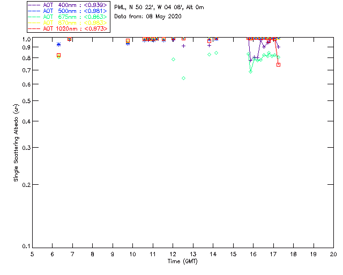Click the x-axis tick label 20
343x275 pixels.
tap(333, 254)
